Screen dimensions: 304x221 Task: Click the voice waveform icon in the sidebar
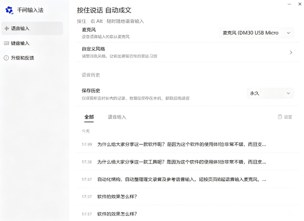pyautogui.click(x=7, y=28)
